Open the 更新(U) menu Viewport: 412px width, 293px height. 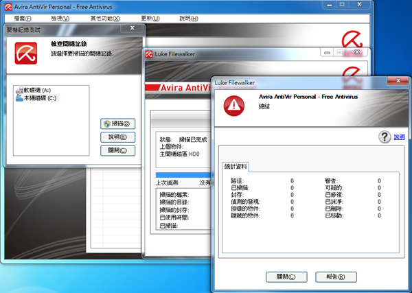(x=150, y=19)
